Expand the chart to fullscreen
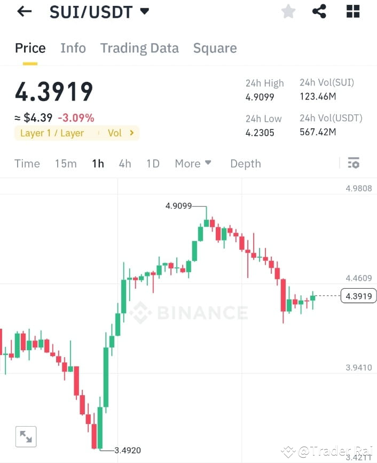This screenshot has width=377, height=463. (26, 436)
